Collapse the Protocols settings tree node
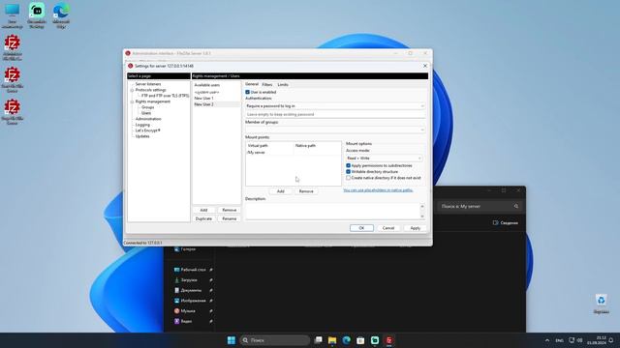This screenshot has height=348, width=620. click(x=133, y=90)
